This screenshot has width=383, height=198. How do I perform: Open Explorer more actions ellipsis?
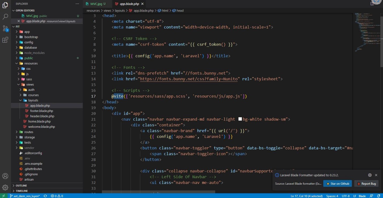pos(77,4)
